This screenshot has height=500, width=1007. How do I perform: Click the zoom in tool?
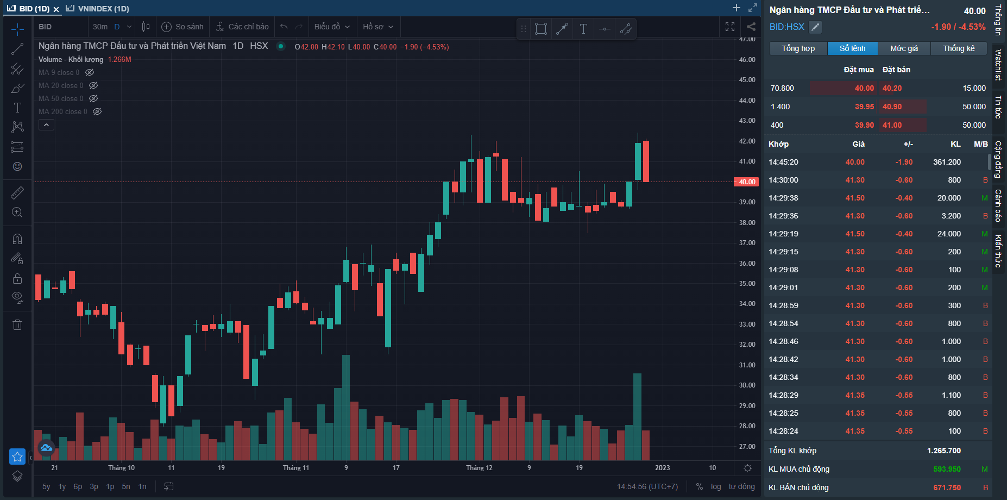[x=17, y=212]
